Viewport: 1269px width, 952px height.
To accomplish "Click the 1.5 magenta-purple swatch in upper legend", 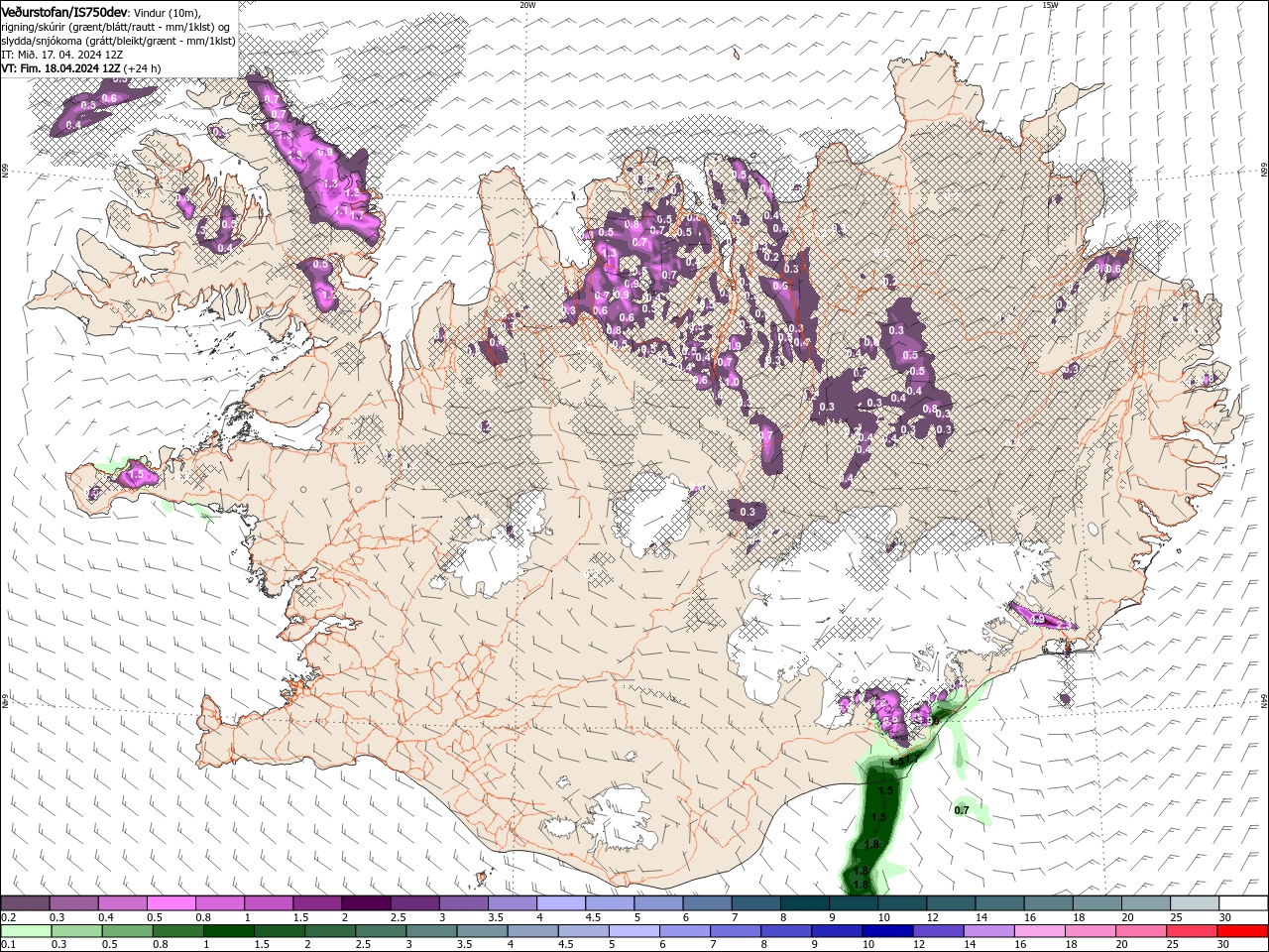I will click(316, 903).
